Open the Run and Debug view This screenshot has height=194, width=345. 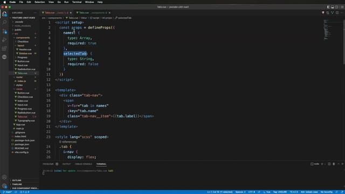[4, 40]
